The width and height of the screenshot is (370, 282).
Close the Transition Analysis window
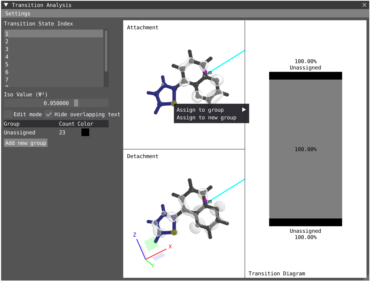click(365, 5)
